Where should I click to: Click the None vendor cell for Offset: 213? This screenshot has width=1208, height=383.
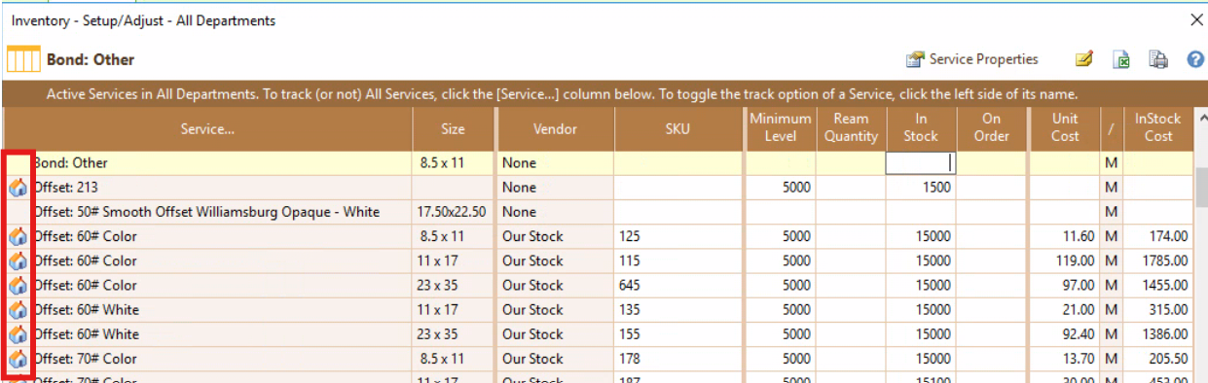[556, 188]
